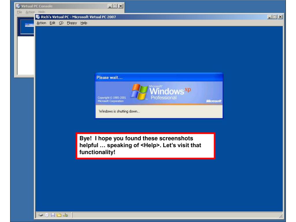Minimize the Virtual PC Console window
Image resolution: width=296 pixels, height=222 pixels.
coord(110,6)
